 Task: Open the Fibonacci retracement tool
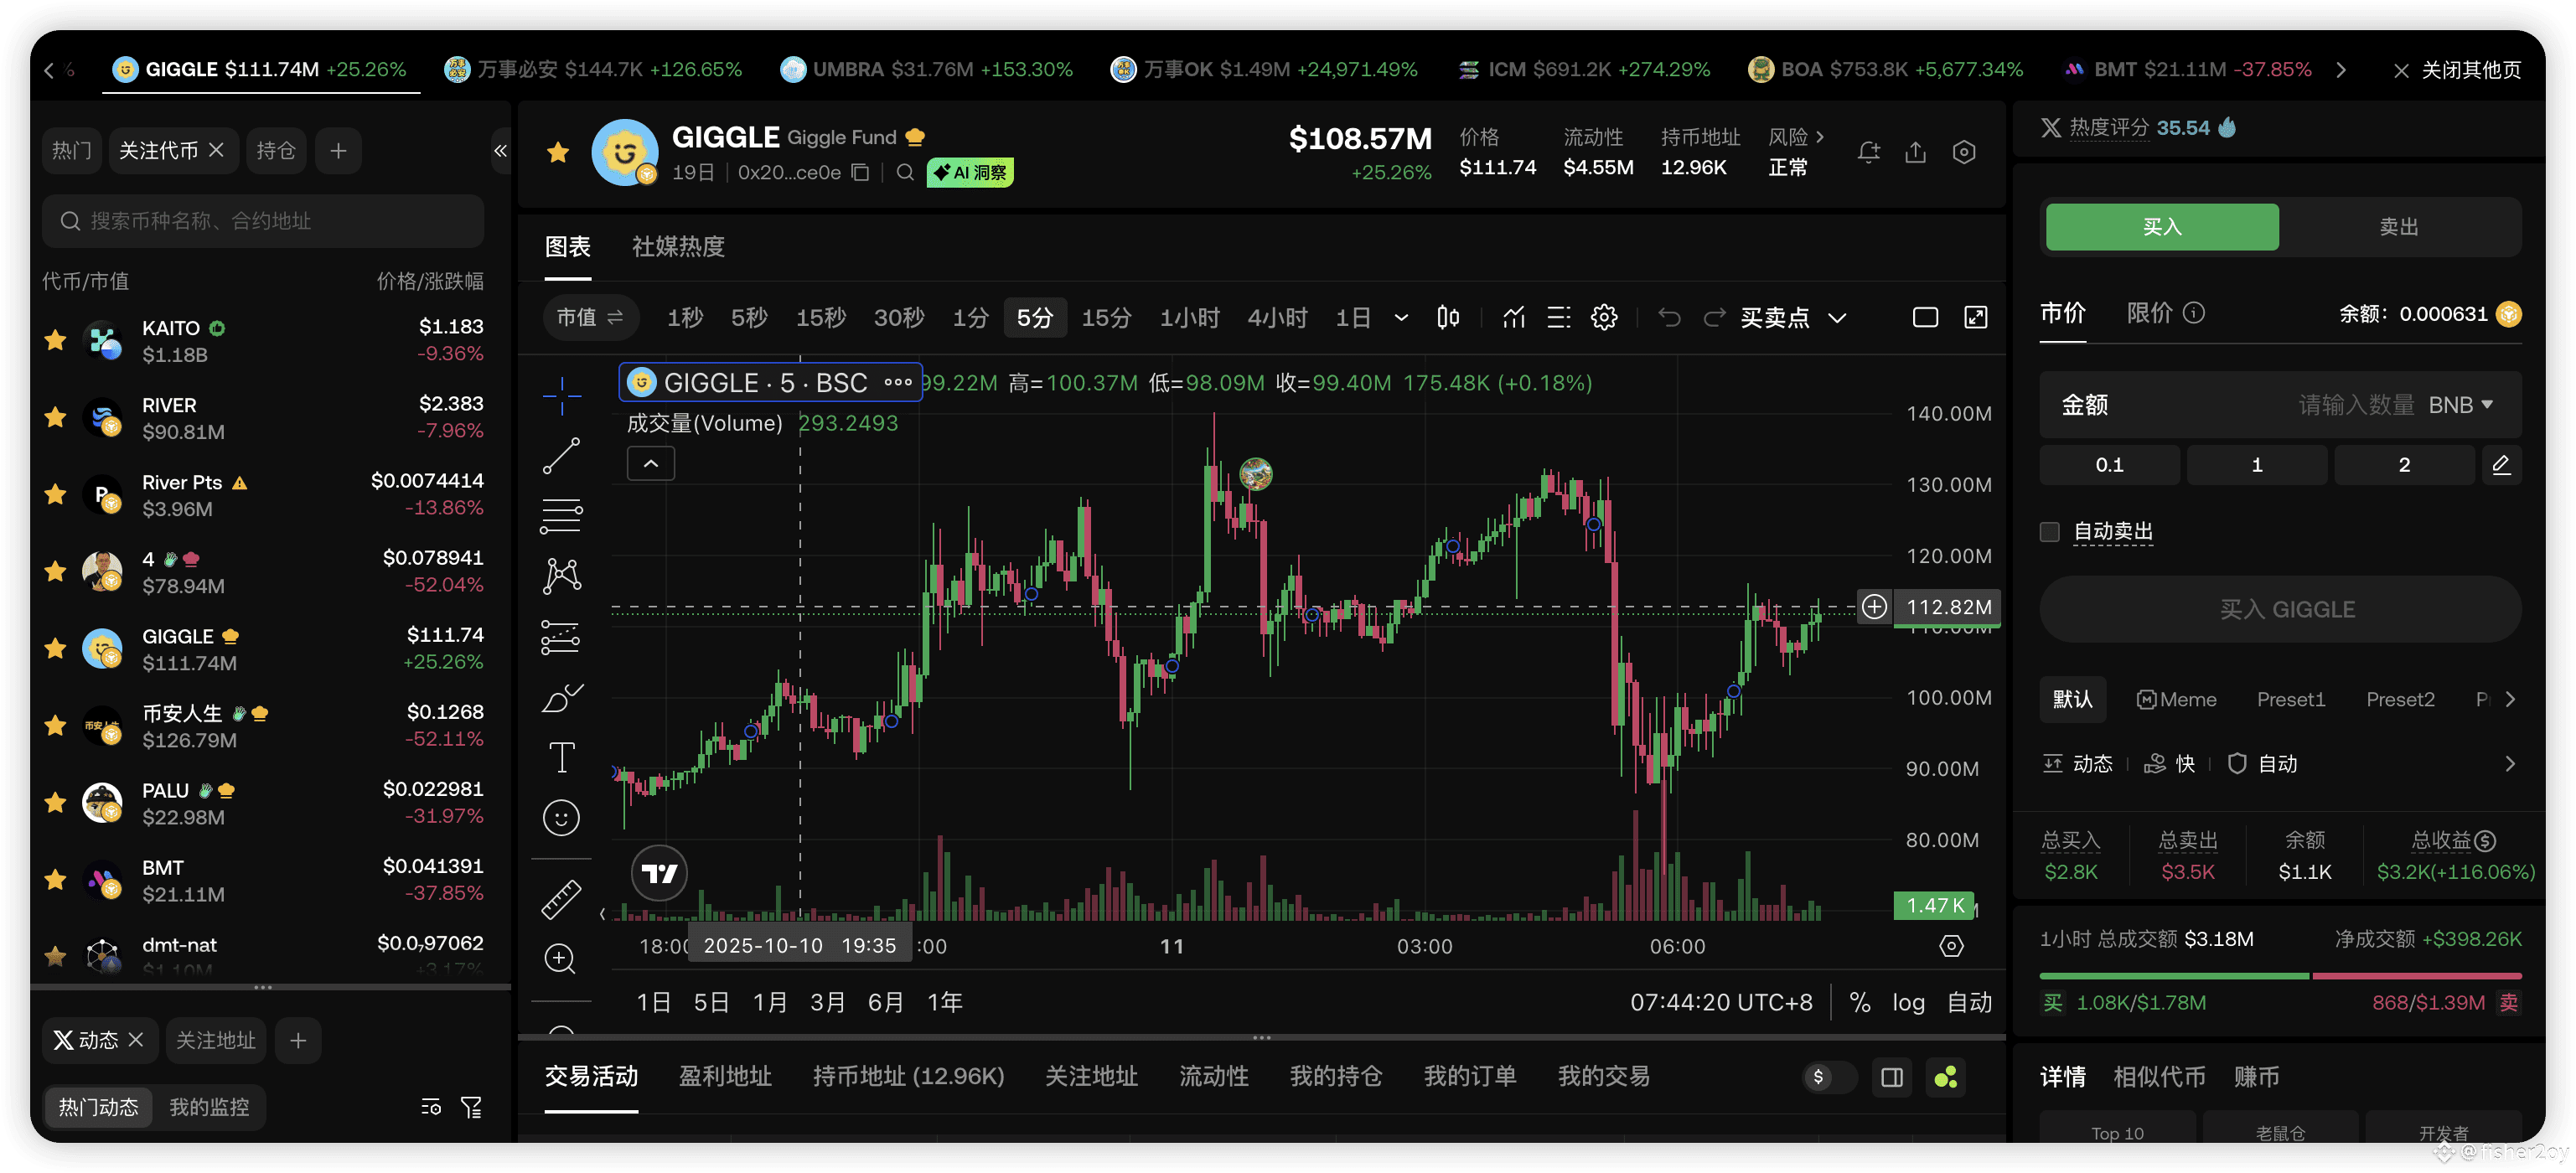[561, 516]
